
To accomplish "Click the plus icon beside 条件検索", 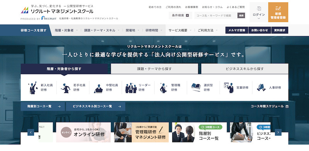I will click(187, 15).
